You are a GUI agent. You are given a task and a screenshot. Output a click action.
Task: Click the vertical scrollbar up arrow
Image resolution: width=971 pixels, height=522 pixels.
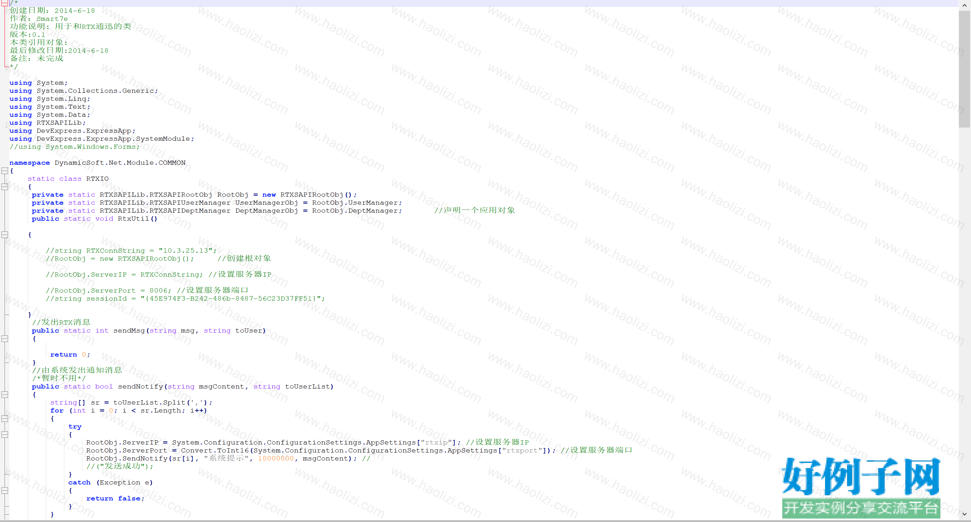point(964,5)
